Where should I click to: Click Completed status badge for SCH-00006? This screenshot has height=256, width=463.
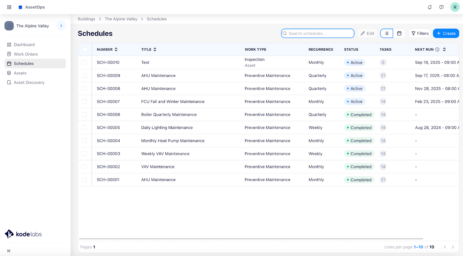359,115
